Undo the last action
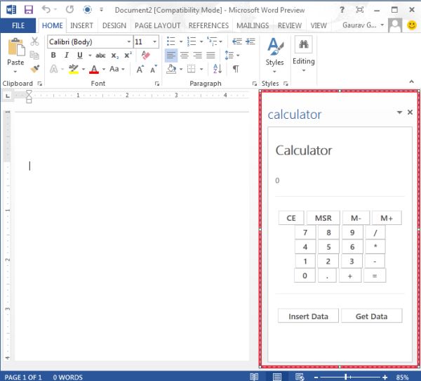This screenshot has width=421, height=381. click(x=46, y=10)
